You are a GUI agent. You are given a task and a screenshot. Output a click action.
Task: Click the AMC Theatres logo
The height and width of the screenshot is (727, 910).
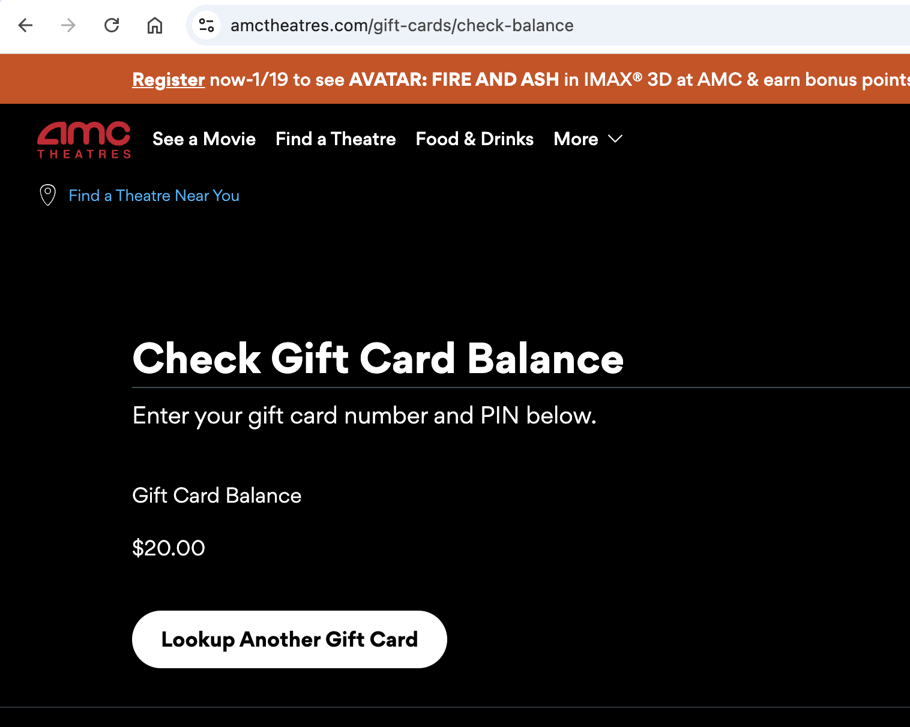click(84, 140)
